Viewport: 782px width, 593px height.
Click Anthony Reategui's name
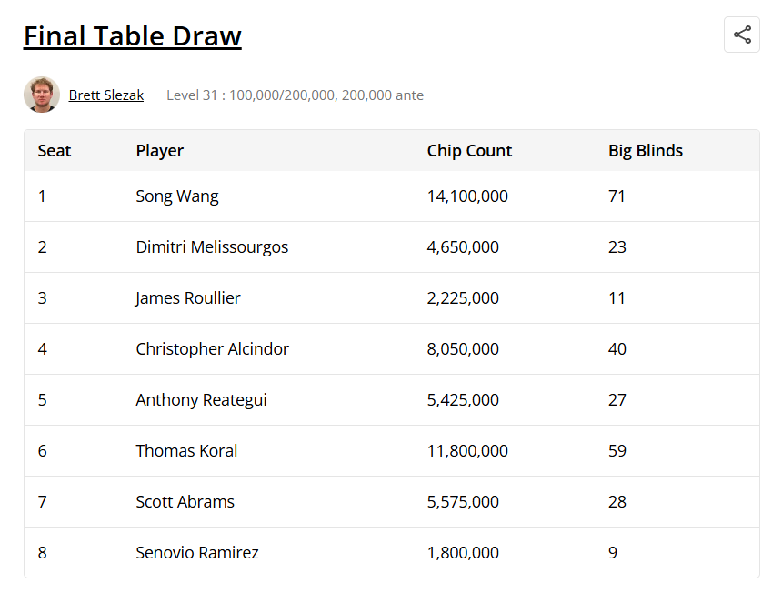(202, 399)
